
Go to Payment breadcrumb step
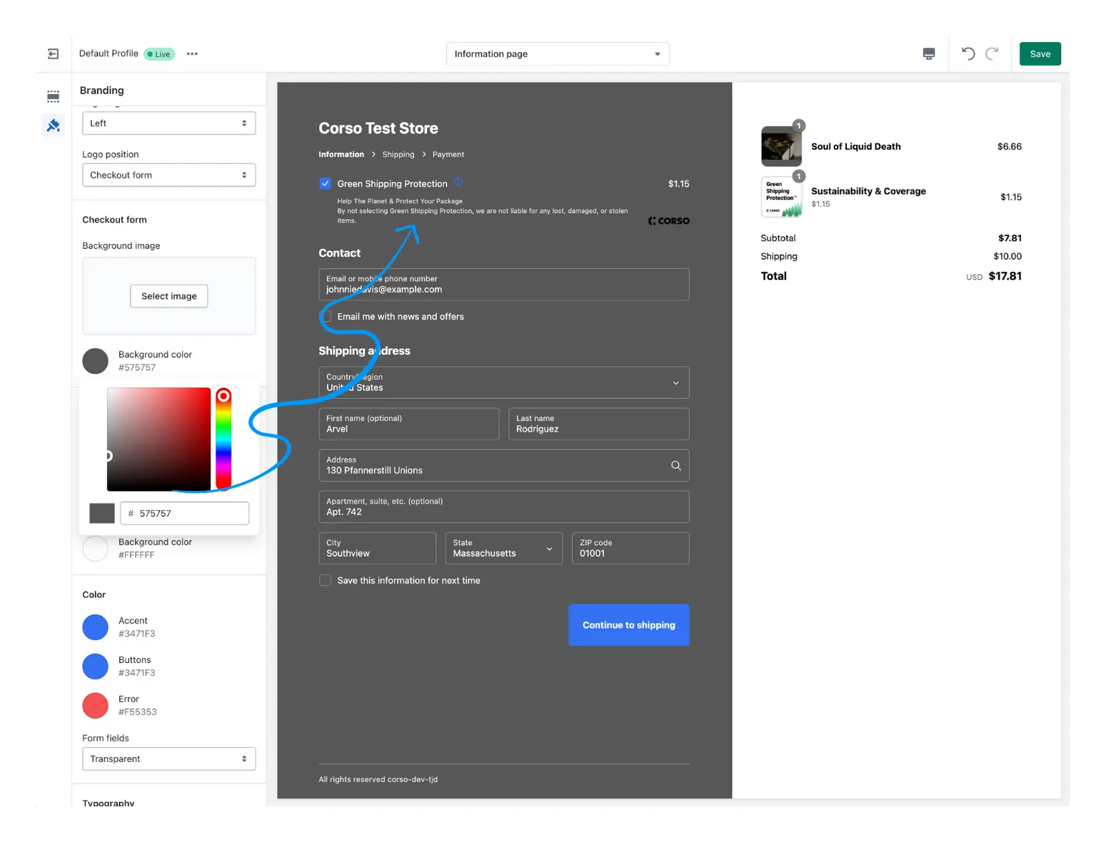coord(448,155)
